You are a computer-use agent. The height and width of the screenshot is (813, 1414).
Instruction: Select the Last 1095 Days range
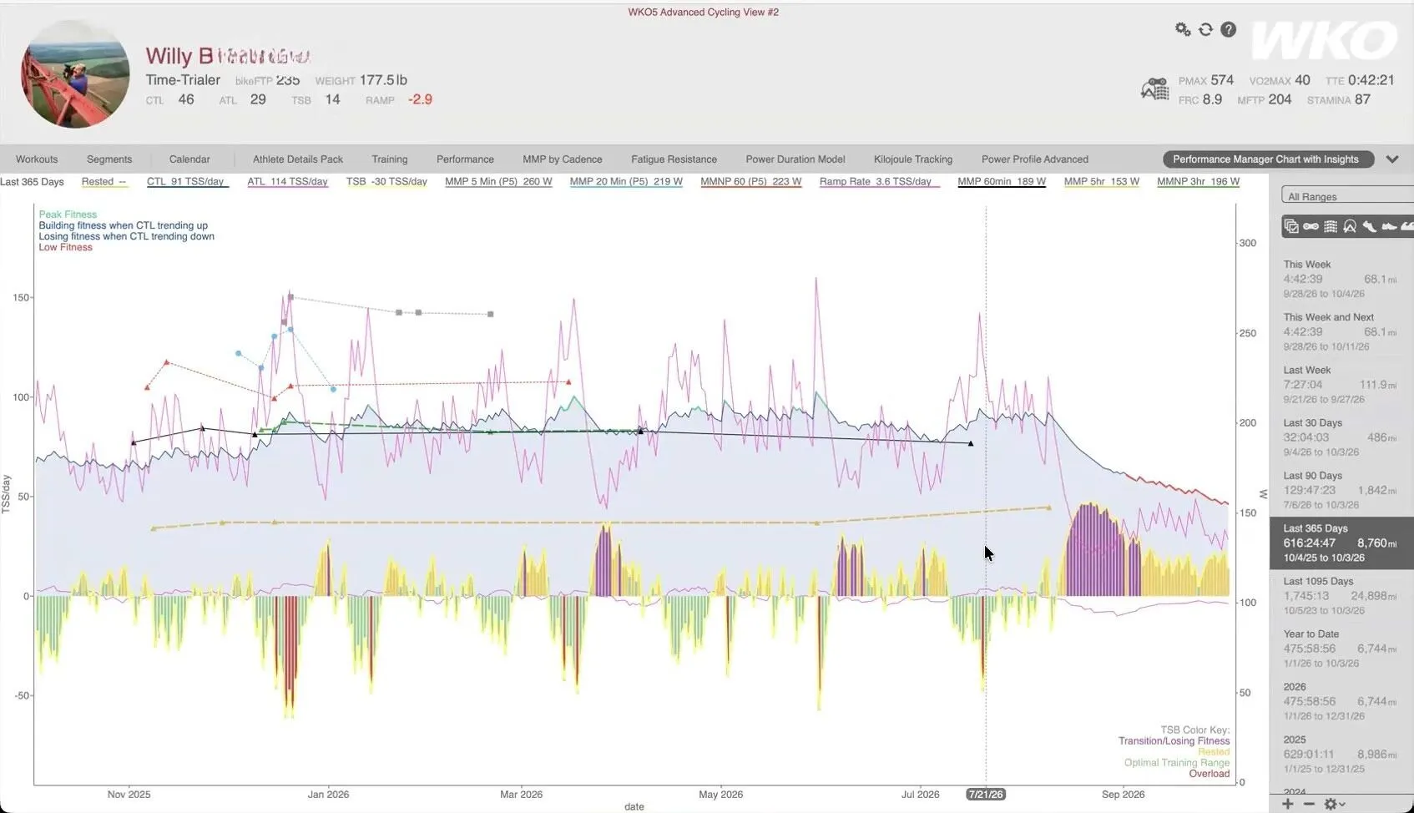point(1341,596)
